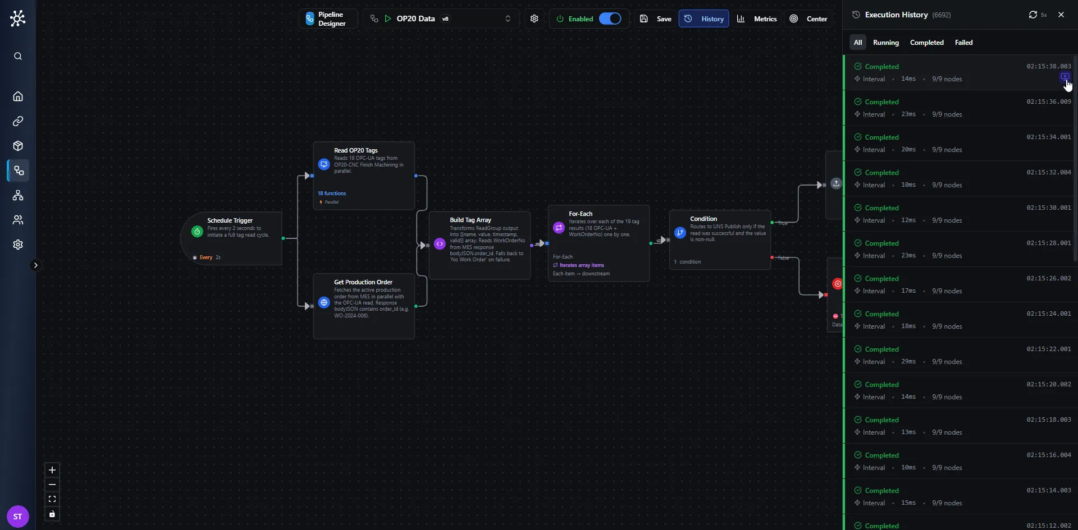
Task: Zoom in on the canvas with plus button
Action: 52,470
